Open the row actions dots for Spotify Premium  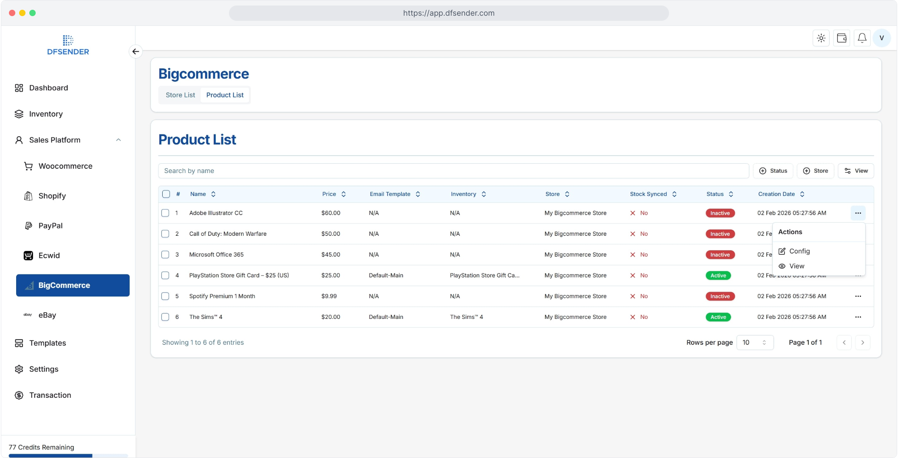point(858,296)
